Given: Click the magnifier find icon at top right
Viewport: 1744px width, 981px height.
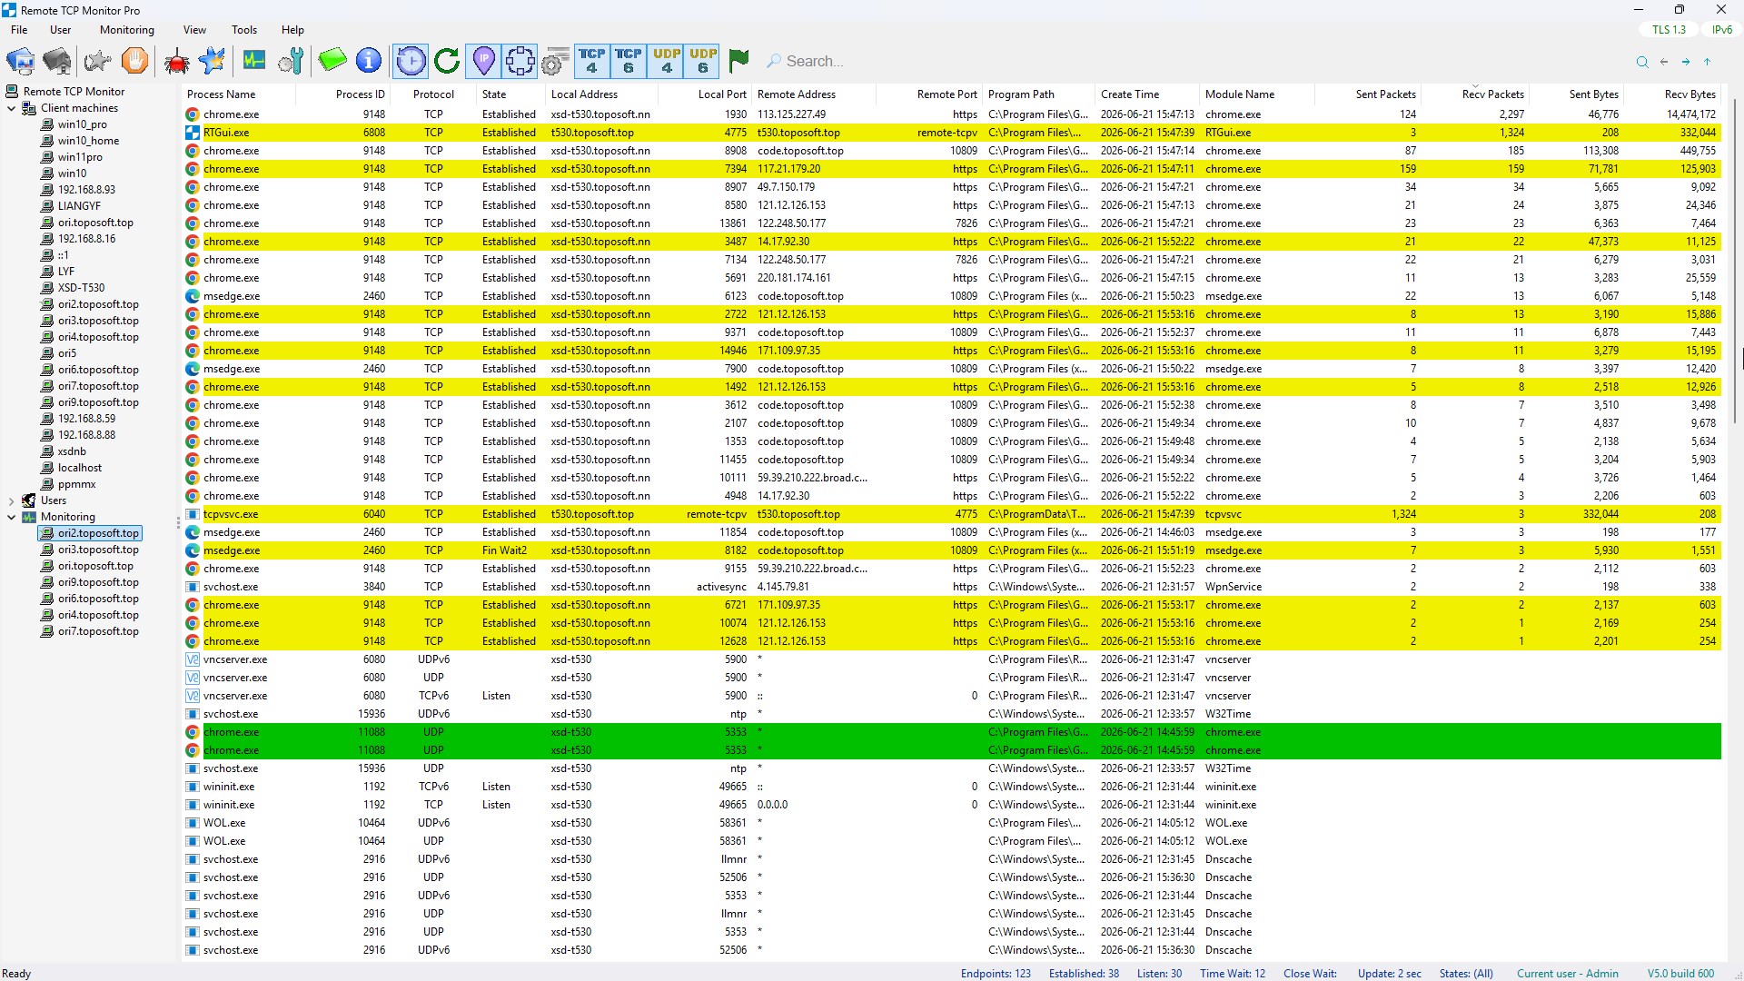Looking at the screenshot, I should point(1642,62).
